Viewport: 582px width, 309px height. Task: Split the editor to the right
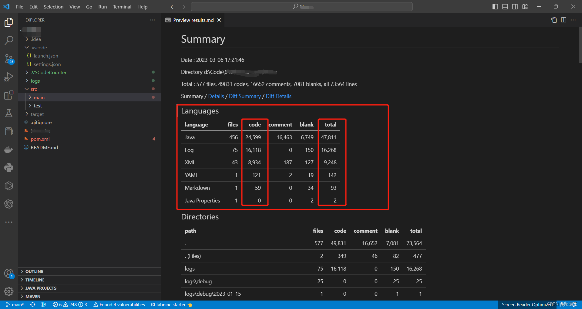563,20
